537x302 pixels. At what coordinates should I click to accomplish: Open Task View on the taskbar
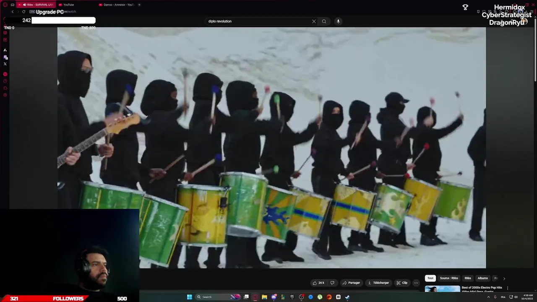(x=246, y=297)
